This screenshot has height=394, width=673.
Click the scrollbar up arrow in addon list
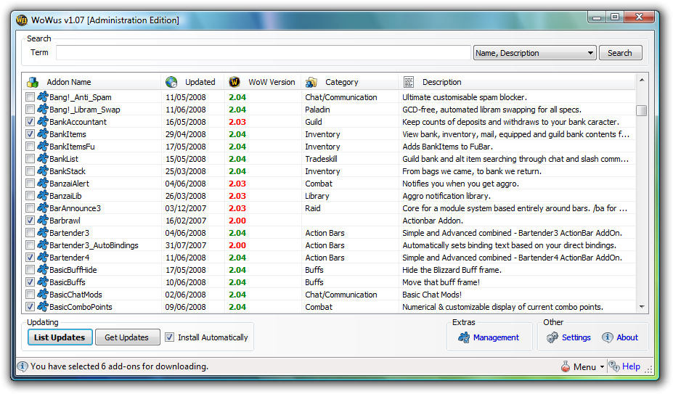click(x=642, y=80)
